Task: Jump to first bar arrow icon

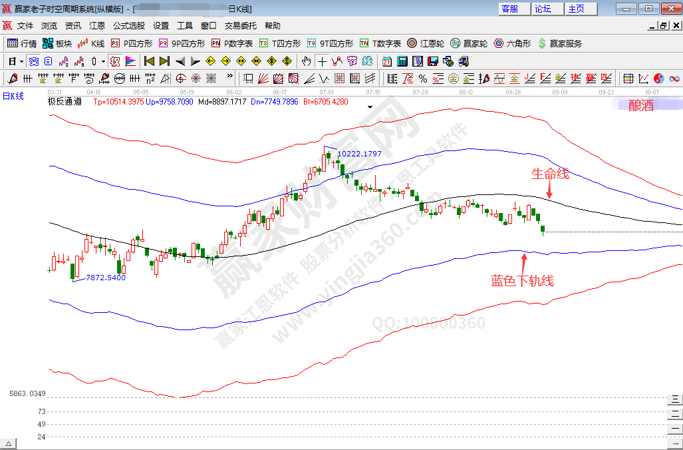Action: 149,61
